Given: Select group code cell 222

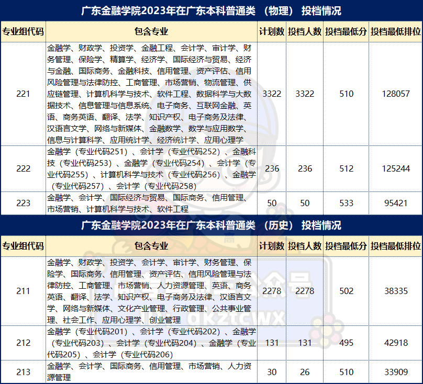Looking at the screenshot, I should tap(23, 168).
